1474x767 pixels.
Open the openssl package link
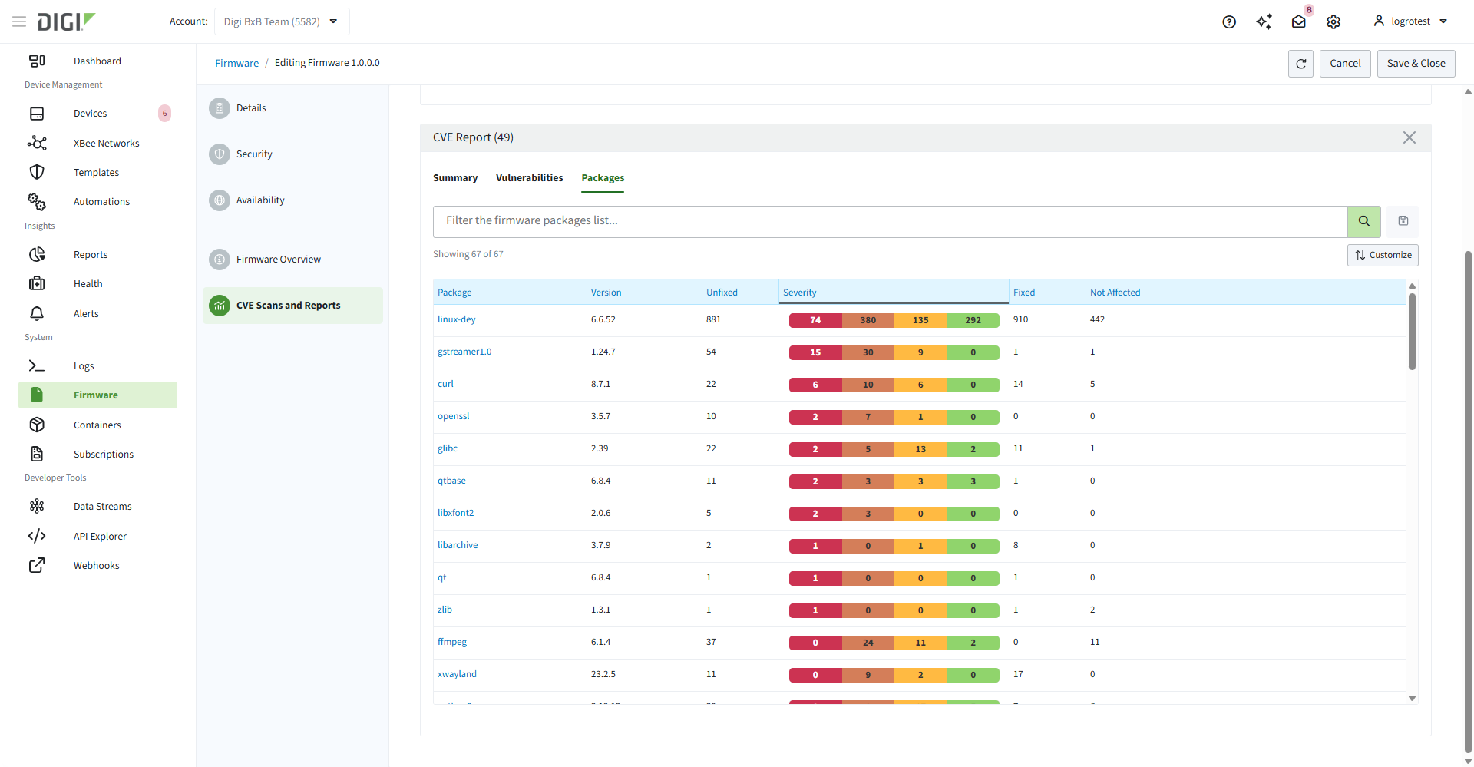(x=453, y=416)
